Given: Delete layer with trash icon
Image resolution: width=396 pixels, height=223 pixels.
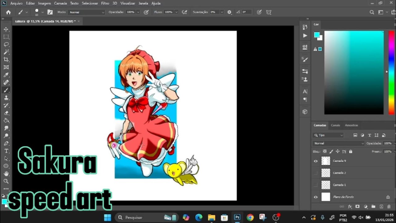Looking at the screenshot, I should pyautogui.click(x=389, y=207).
